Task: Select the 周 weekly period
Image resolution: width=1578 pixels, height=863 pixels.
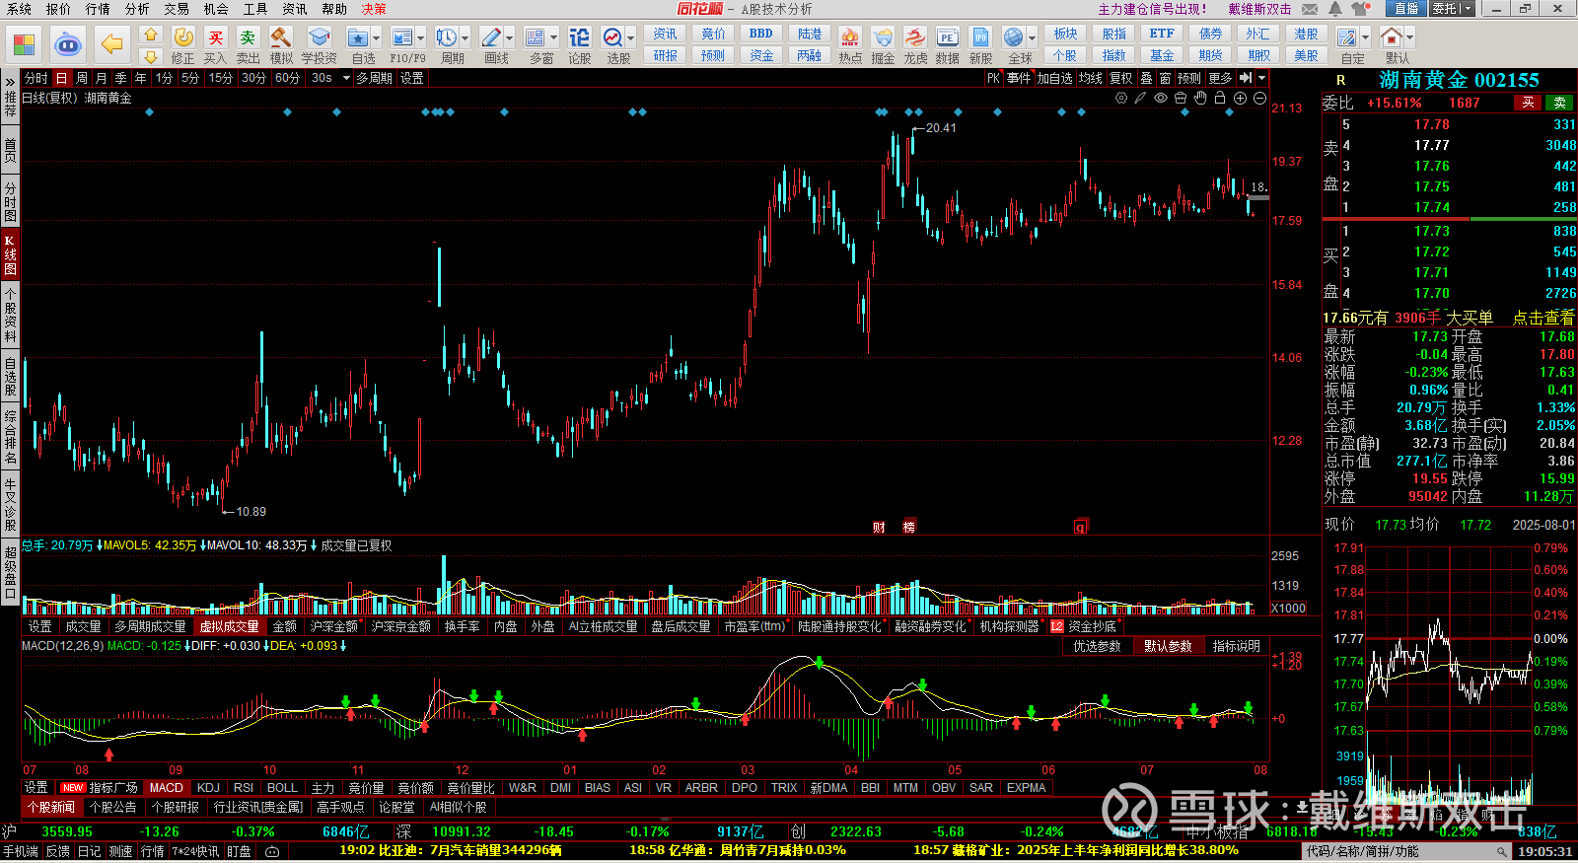Action: click(82, 78)
